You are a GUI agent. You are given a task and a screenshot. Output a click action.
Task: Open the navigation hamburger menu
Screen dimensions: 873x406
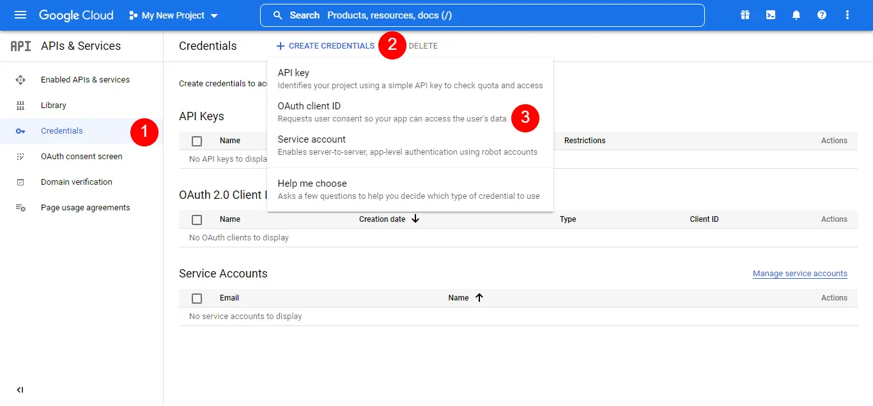click(x=20, y=14)
